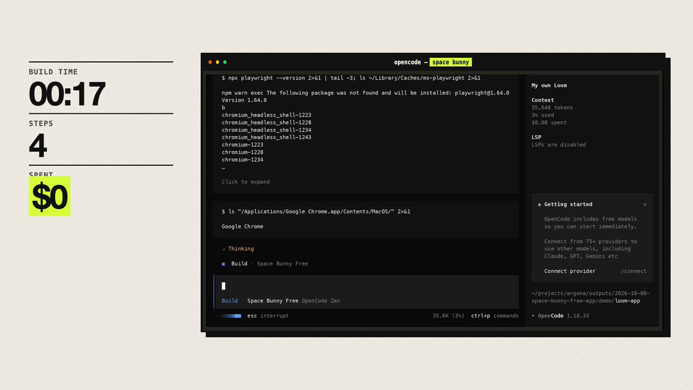
Task: Click the $0.00 spent value
Action: tap(549, 123)
